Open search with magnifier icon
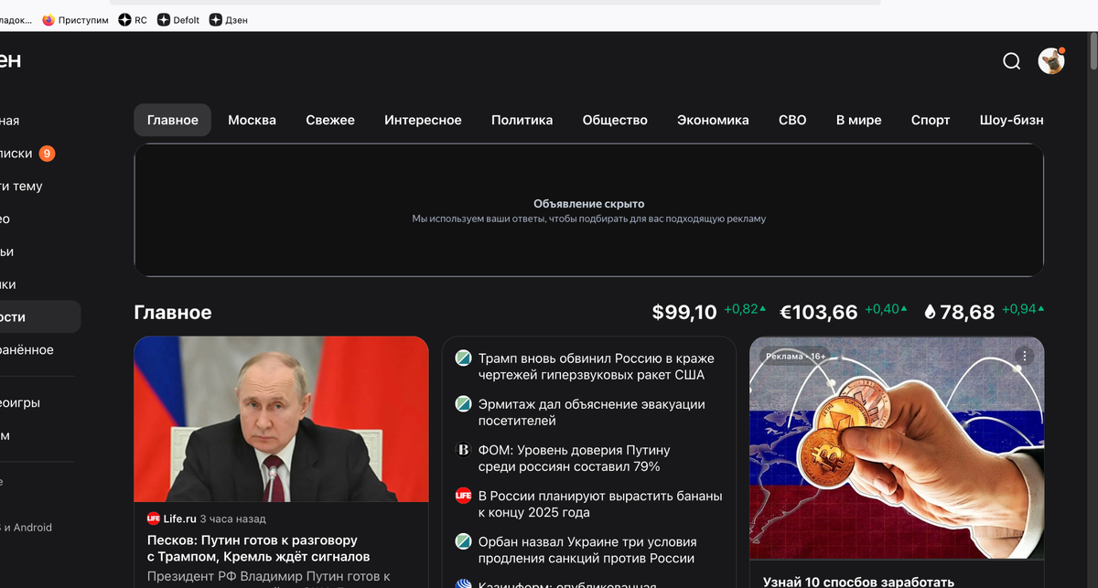The width and height of the screenshot is (1098, 588). pos(1011,60)
